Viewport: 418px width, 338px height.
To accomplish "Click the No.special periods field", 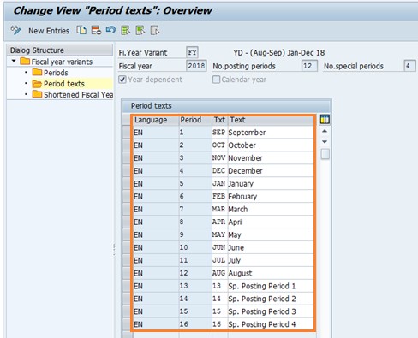I will (x=409, y=66).
